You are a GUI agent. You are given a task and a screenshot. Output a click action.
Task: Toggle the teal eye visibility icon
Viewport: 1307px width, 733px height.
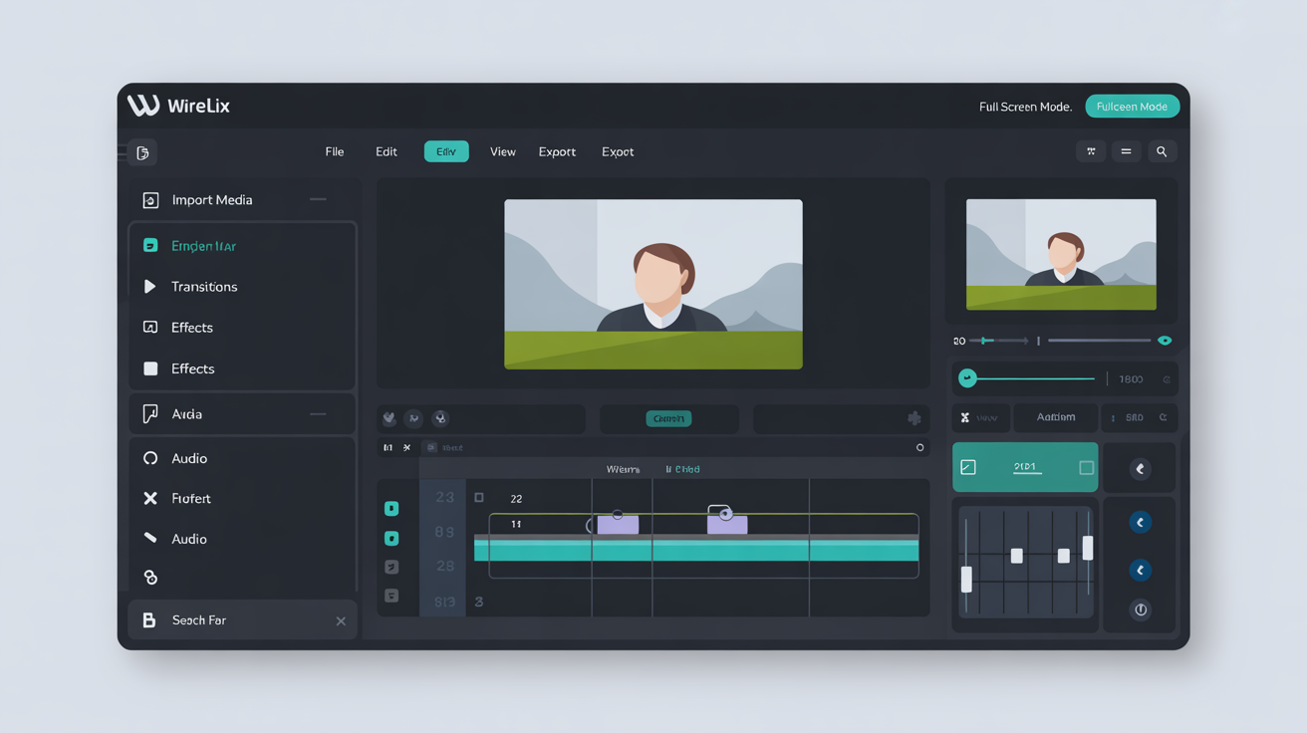coord(1165,341)
